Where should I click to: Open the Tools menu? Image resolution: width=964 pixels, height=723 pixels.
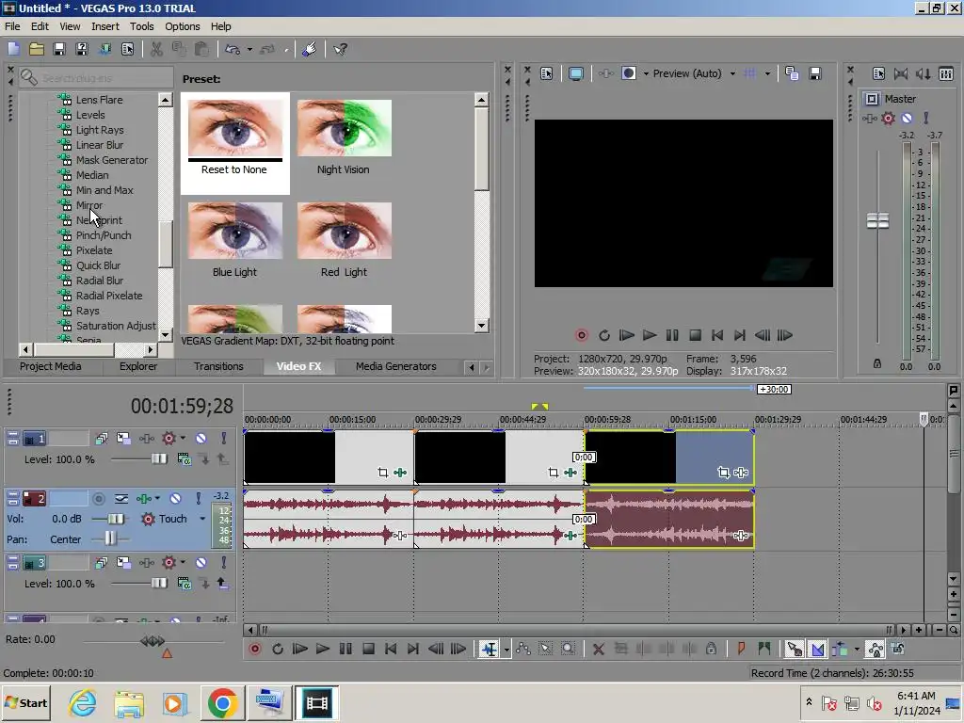(141, 26)
